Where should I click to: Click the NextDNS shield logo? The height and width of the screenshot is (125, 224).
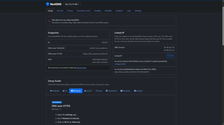point(48,4)
